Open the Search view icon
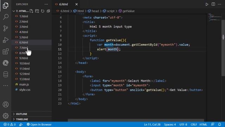The width and height of the screenshot is (225, 127). [6, 17]
